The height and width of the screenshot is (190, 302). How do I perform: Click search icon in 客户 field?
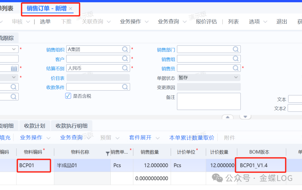[125, 59]
